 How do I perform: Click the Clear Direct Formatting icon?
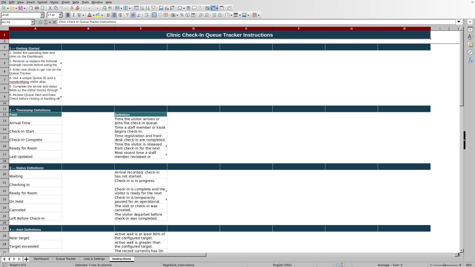(78, 8)
